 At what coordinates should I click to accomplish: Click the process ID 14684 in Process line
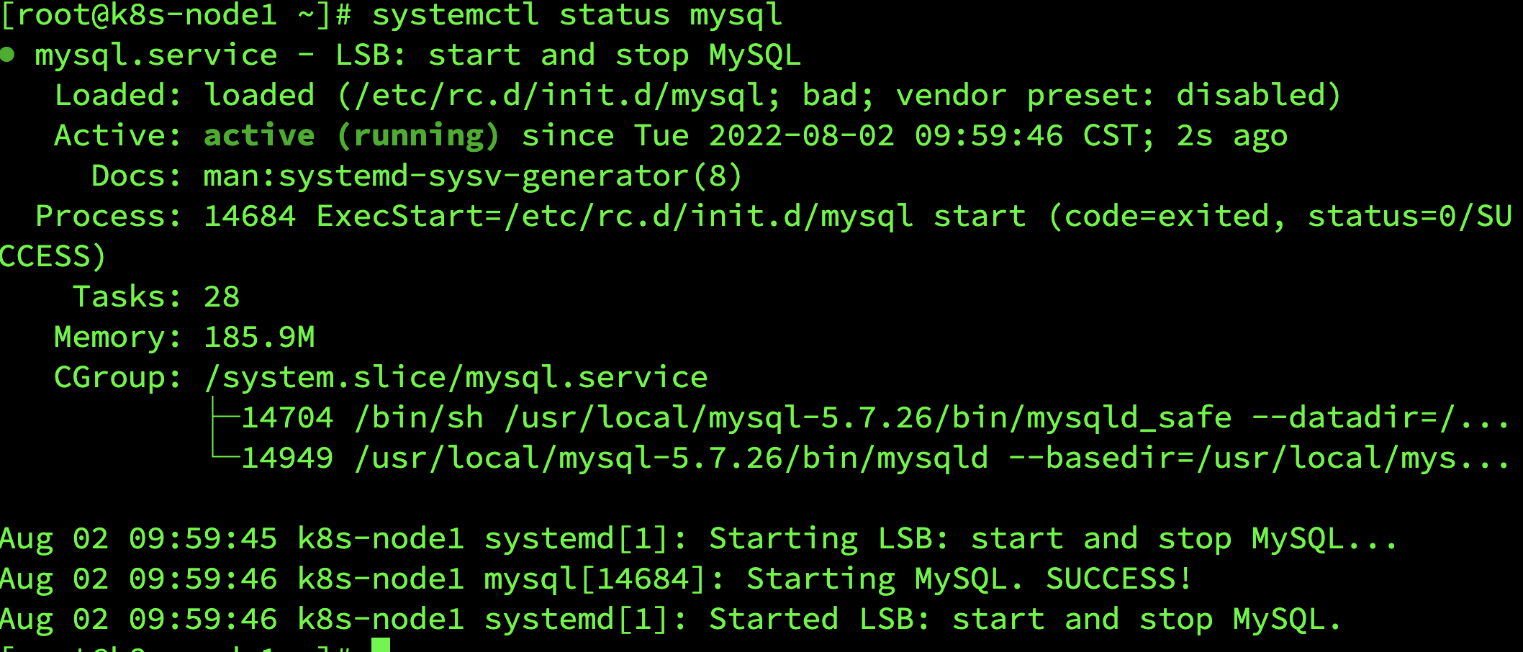coord(250,216)
